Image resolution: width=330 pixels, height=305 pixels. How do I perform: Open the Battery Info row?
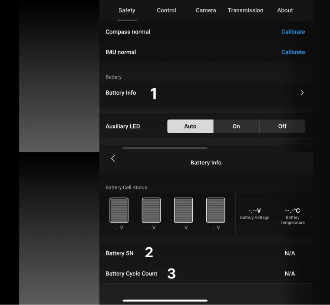(x=206, y=93)
